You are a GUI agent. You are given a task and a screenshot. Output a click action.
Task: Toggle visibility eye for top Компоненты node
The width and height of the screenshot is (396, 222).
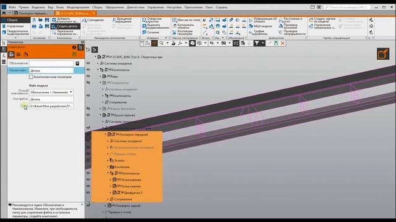coord(88,70)
